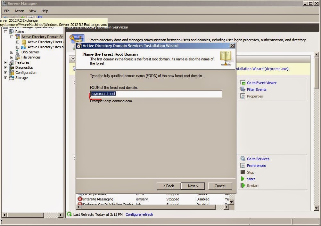Open the Help menu
Image resolution: width=321 pixels, height=226 pixels.
click(x=45, y=11)
